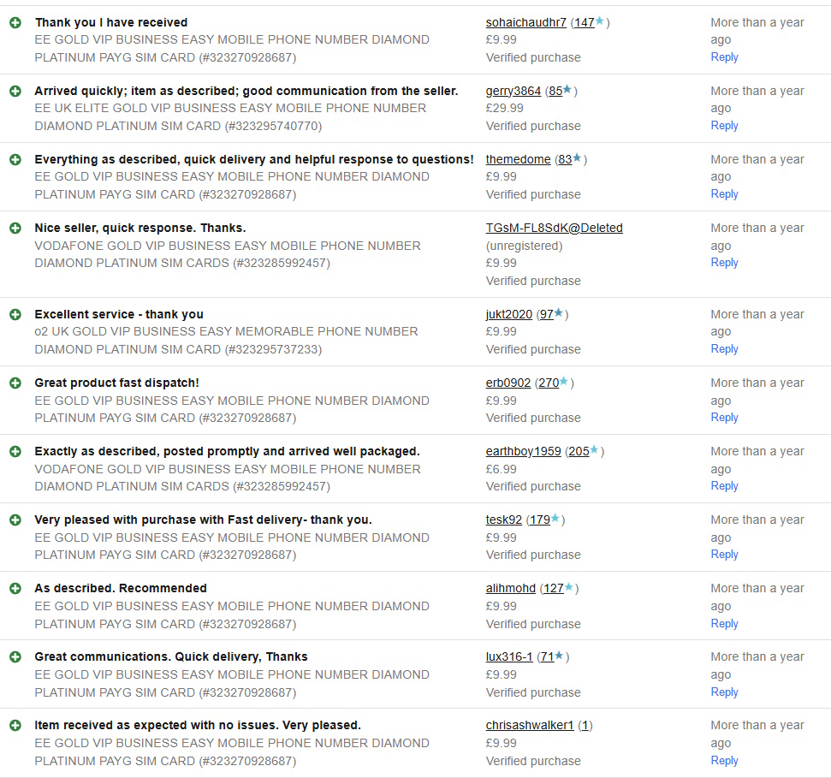Click the star icon after earthboy1959's score
Screen dimensions: 831x778
[595, 450]
